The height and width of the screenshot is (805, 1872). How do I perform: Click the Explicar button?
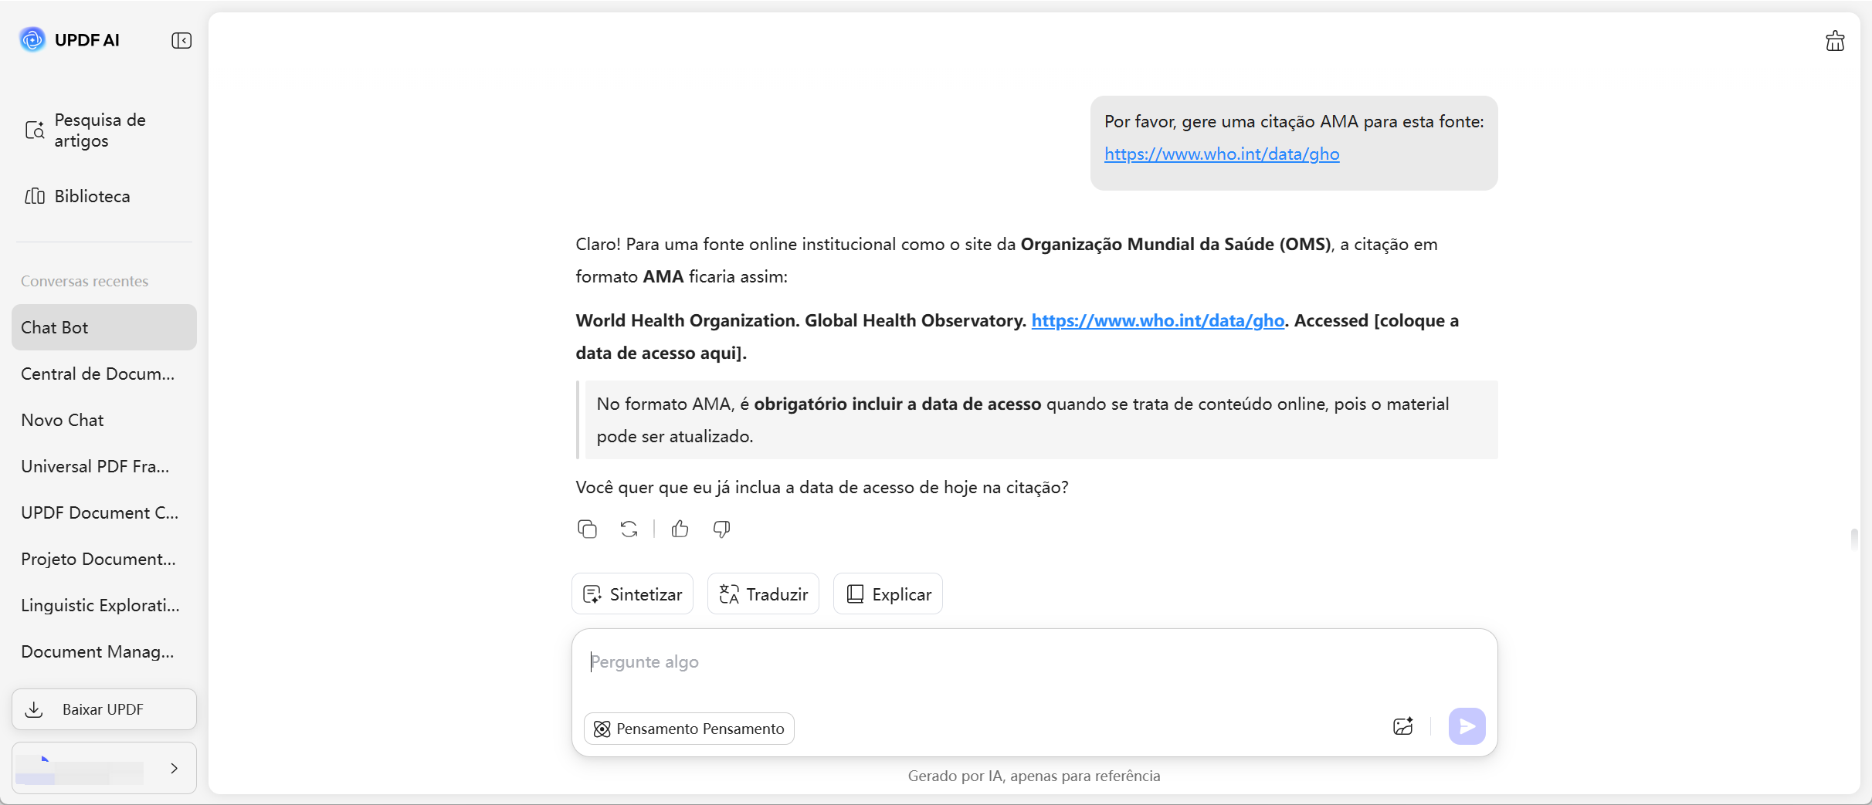click(888, 594)
